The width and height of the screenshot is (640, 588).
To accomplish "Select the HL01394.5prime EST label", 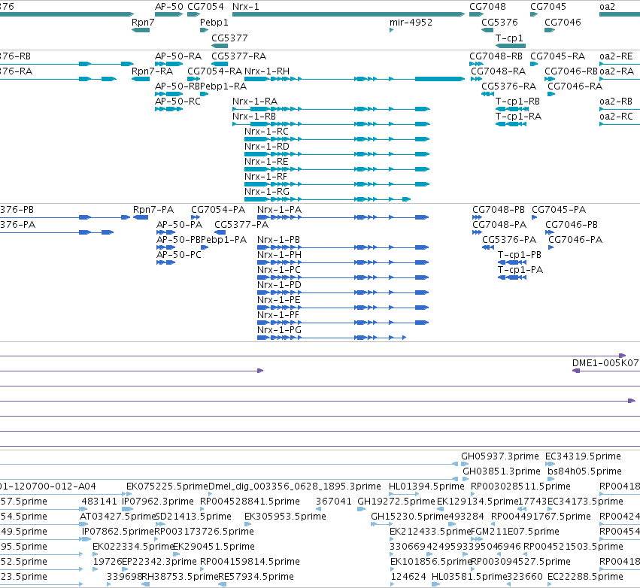I will 426,486.
